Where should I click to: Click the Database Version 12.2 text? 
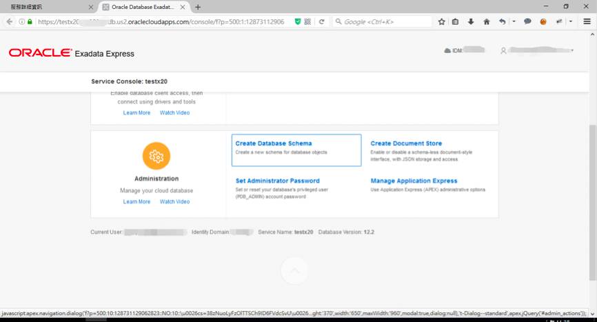(346, 232)
